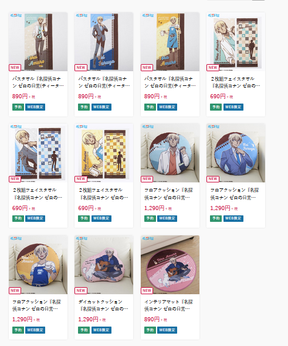Open the ダイカットクッション product title link
The height and width of the screenshot is (346, 288).
(103, 305)
